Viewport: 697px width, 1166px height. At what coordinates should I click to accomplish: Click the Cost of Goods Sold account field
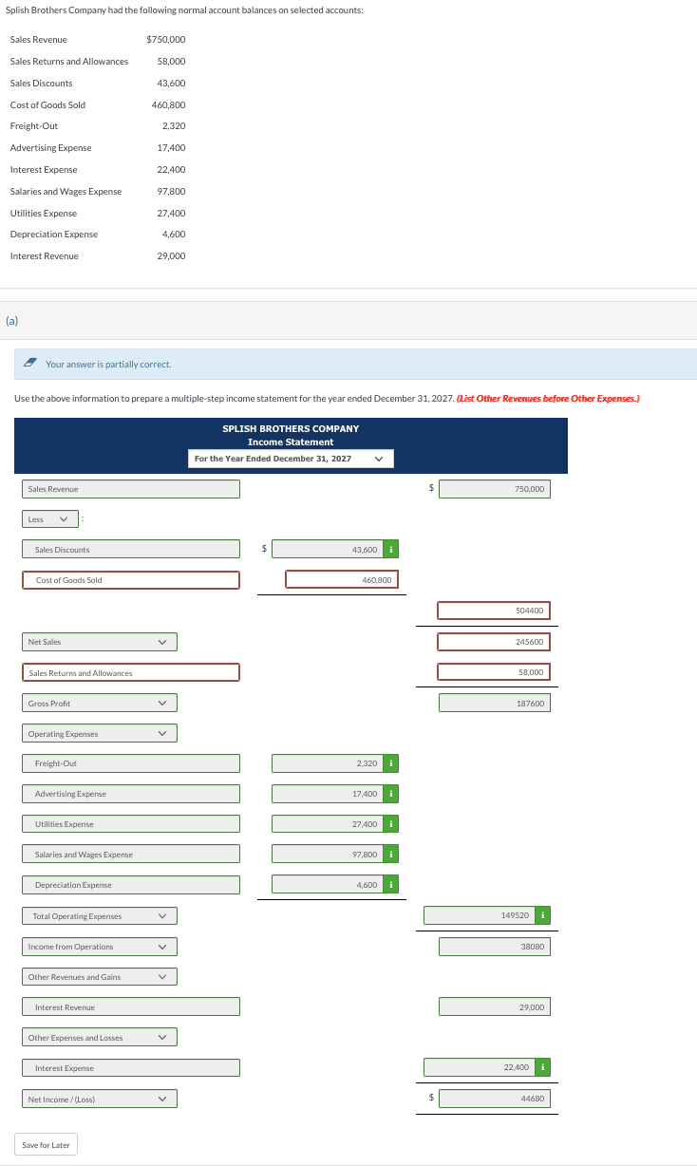coord(131,580)
